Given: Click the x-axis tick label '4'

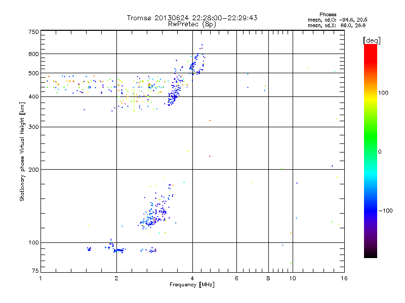Looking at the screenshot, I should pos(192,278).
